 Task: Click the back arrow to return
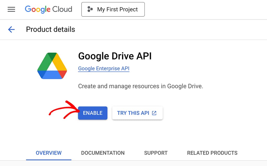pyautogui.click(x=11, y=29)
